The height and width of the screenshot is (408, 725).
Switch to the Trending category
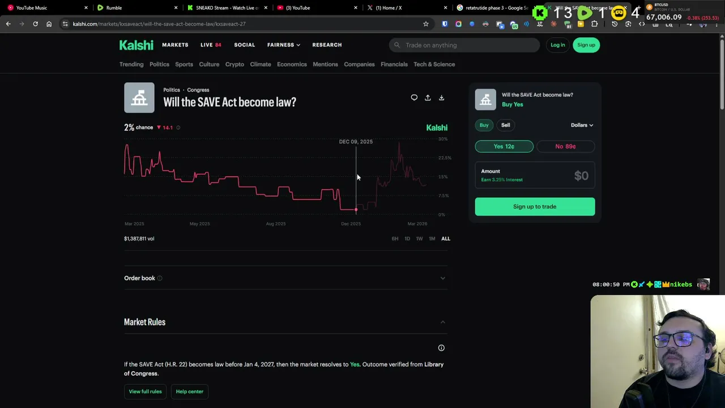[x=131, y=64]
